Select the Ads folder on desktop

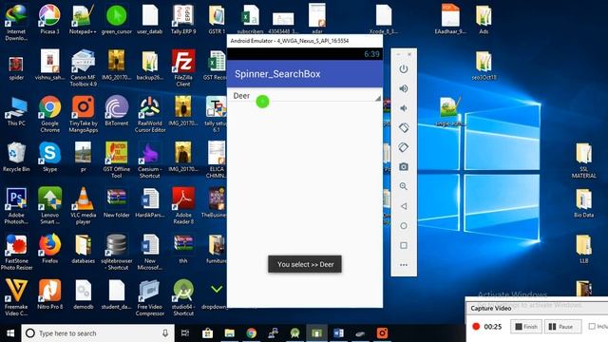point(484,19)
